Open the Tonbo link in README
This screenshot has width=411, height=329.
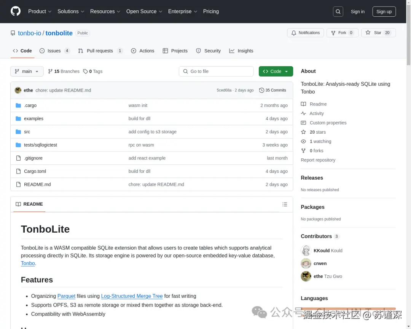(28, 263)
